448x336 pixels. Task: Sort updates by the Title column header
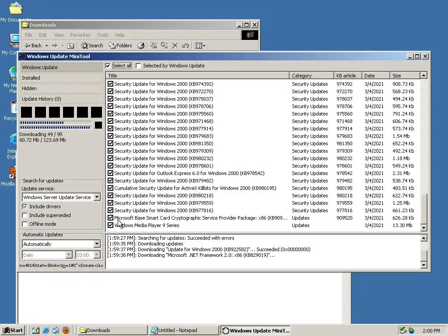point(197,76)
